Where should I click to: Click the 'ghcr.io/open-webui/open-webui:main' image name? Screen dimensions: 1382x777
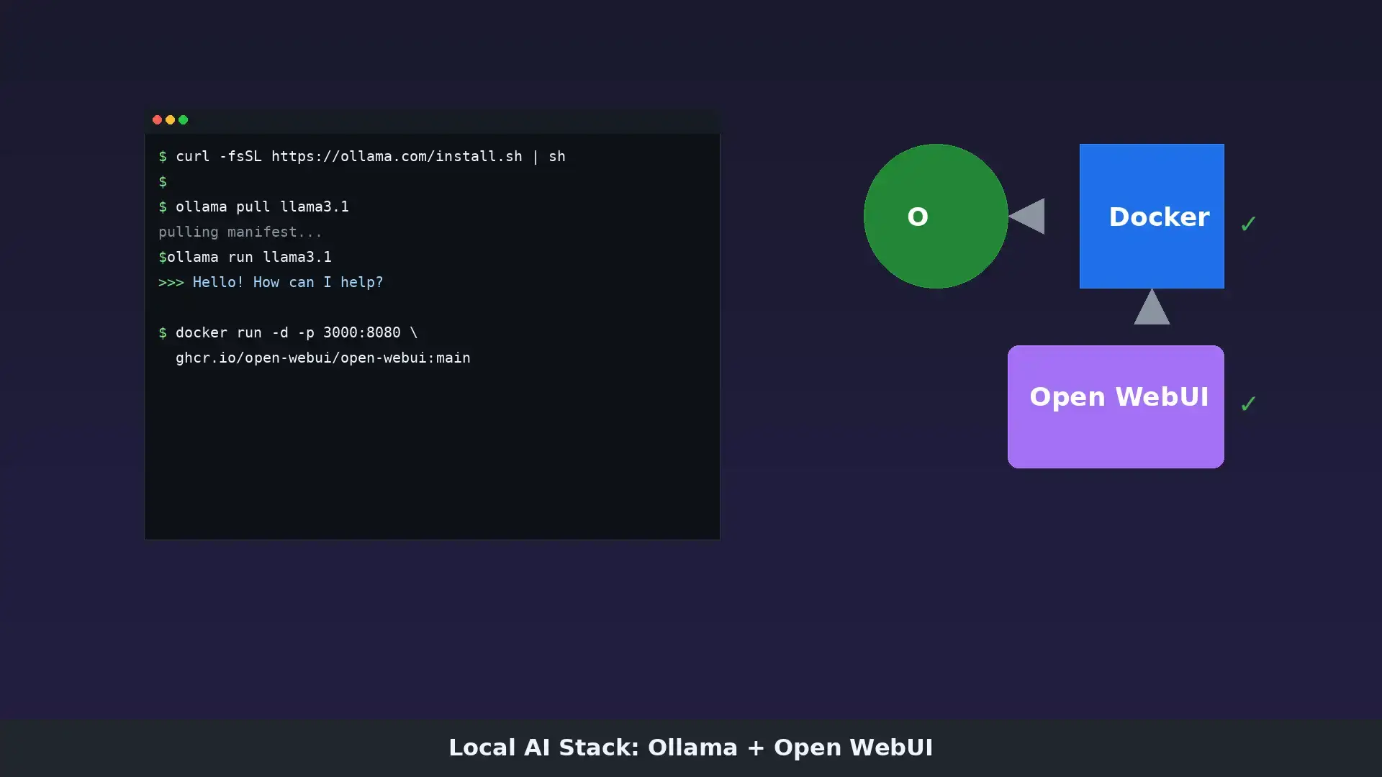tap(323, 358)
